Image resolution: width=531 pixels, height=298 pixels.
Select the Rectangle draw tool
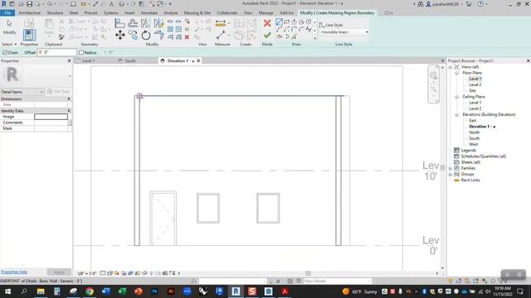pos(286,22)
